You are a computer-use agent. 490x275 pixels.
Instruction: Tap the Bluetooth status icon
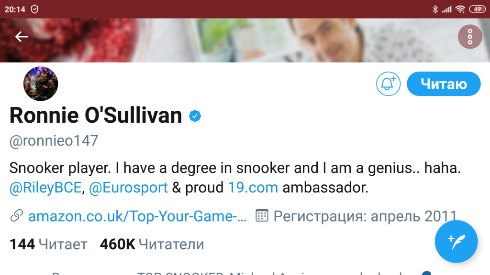(435, 9)
